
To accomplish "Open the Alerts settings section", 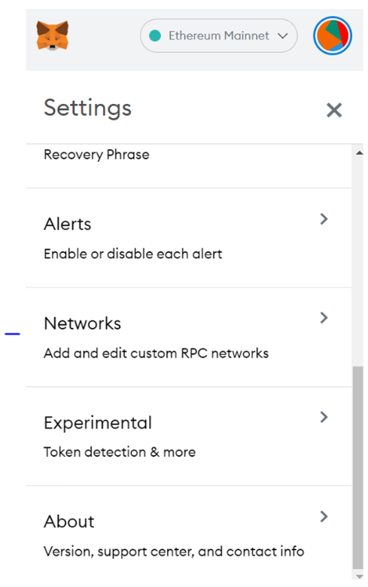I will point(189,238).
